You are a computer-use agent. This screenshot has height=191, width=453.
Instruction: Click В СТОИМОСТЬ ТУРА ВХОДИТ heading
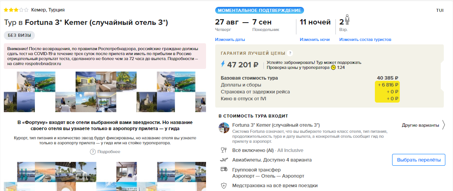click(253, 116)
